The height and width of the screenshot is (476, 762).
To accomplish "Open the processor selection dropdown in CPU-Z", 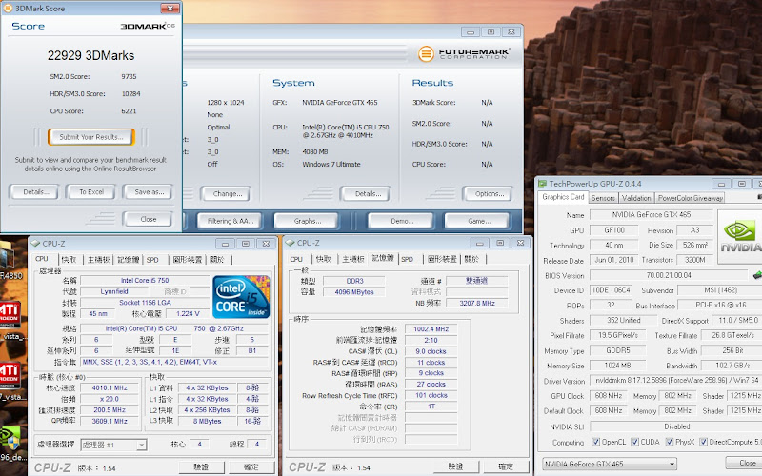I will pos(141,445).
